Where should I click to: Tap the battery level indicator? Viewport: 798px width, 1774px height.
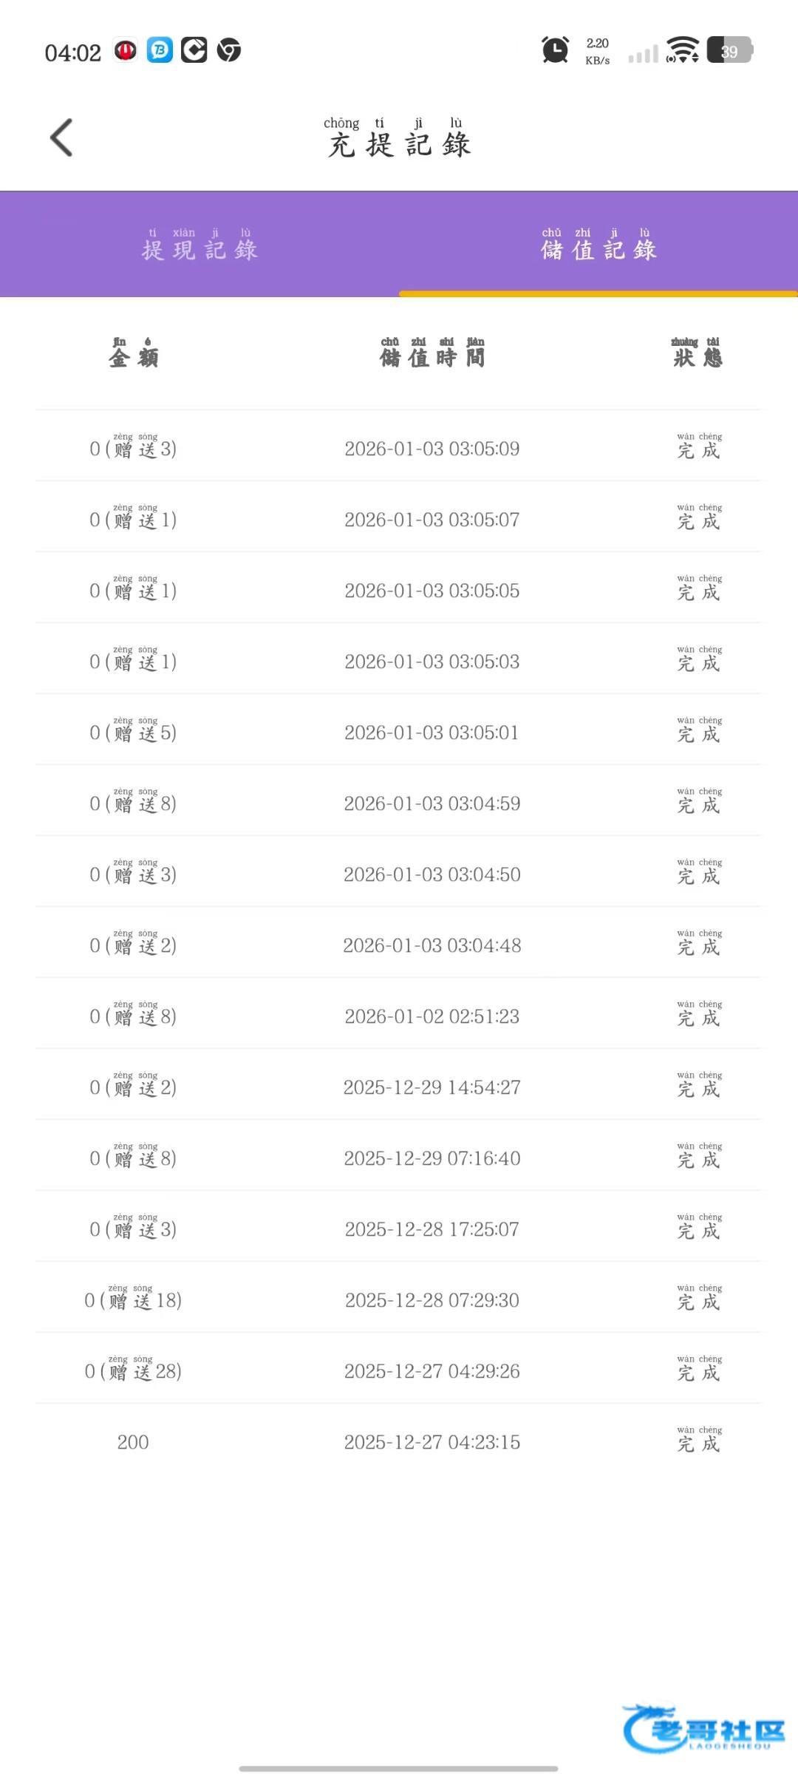(x=729, y=50)
